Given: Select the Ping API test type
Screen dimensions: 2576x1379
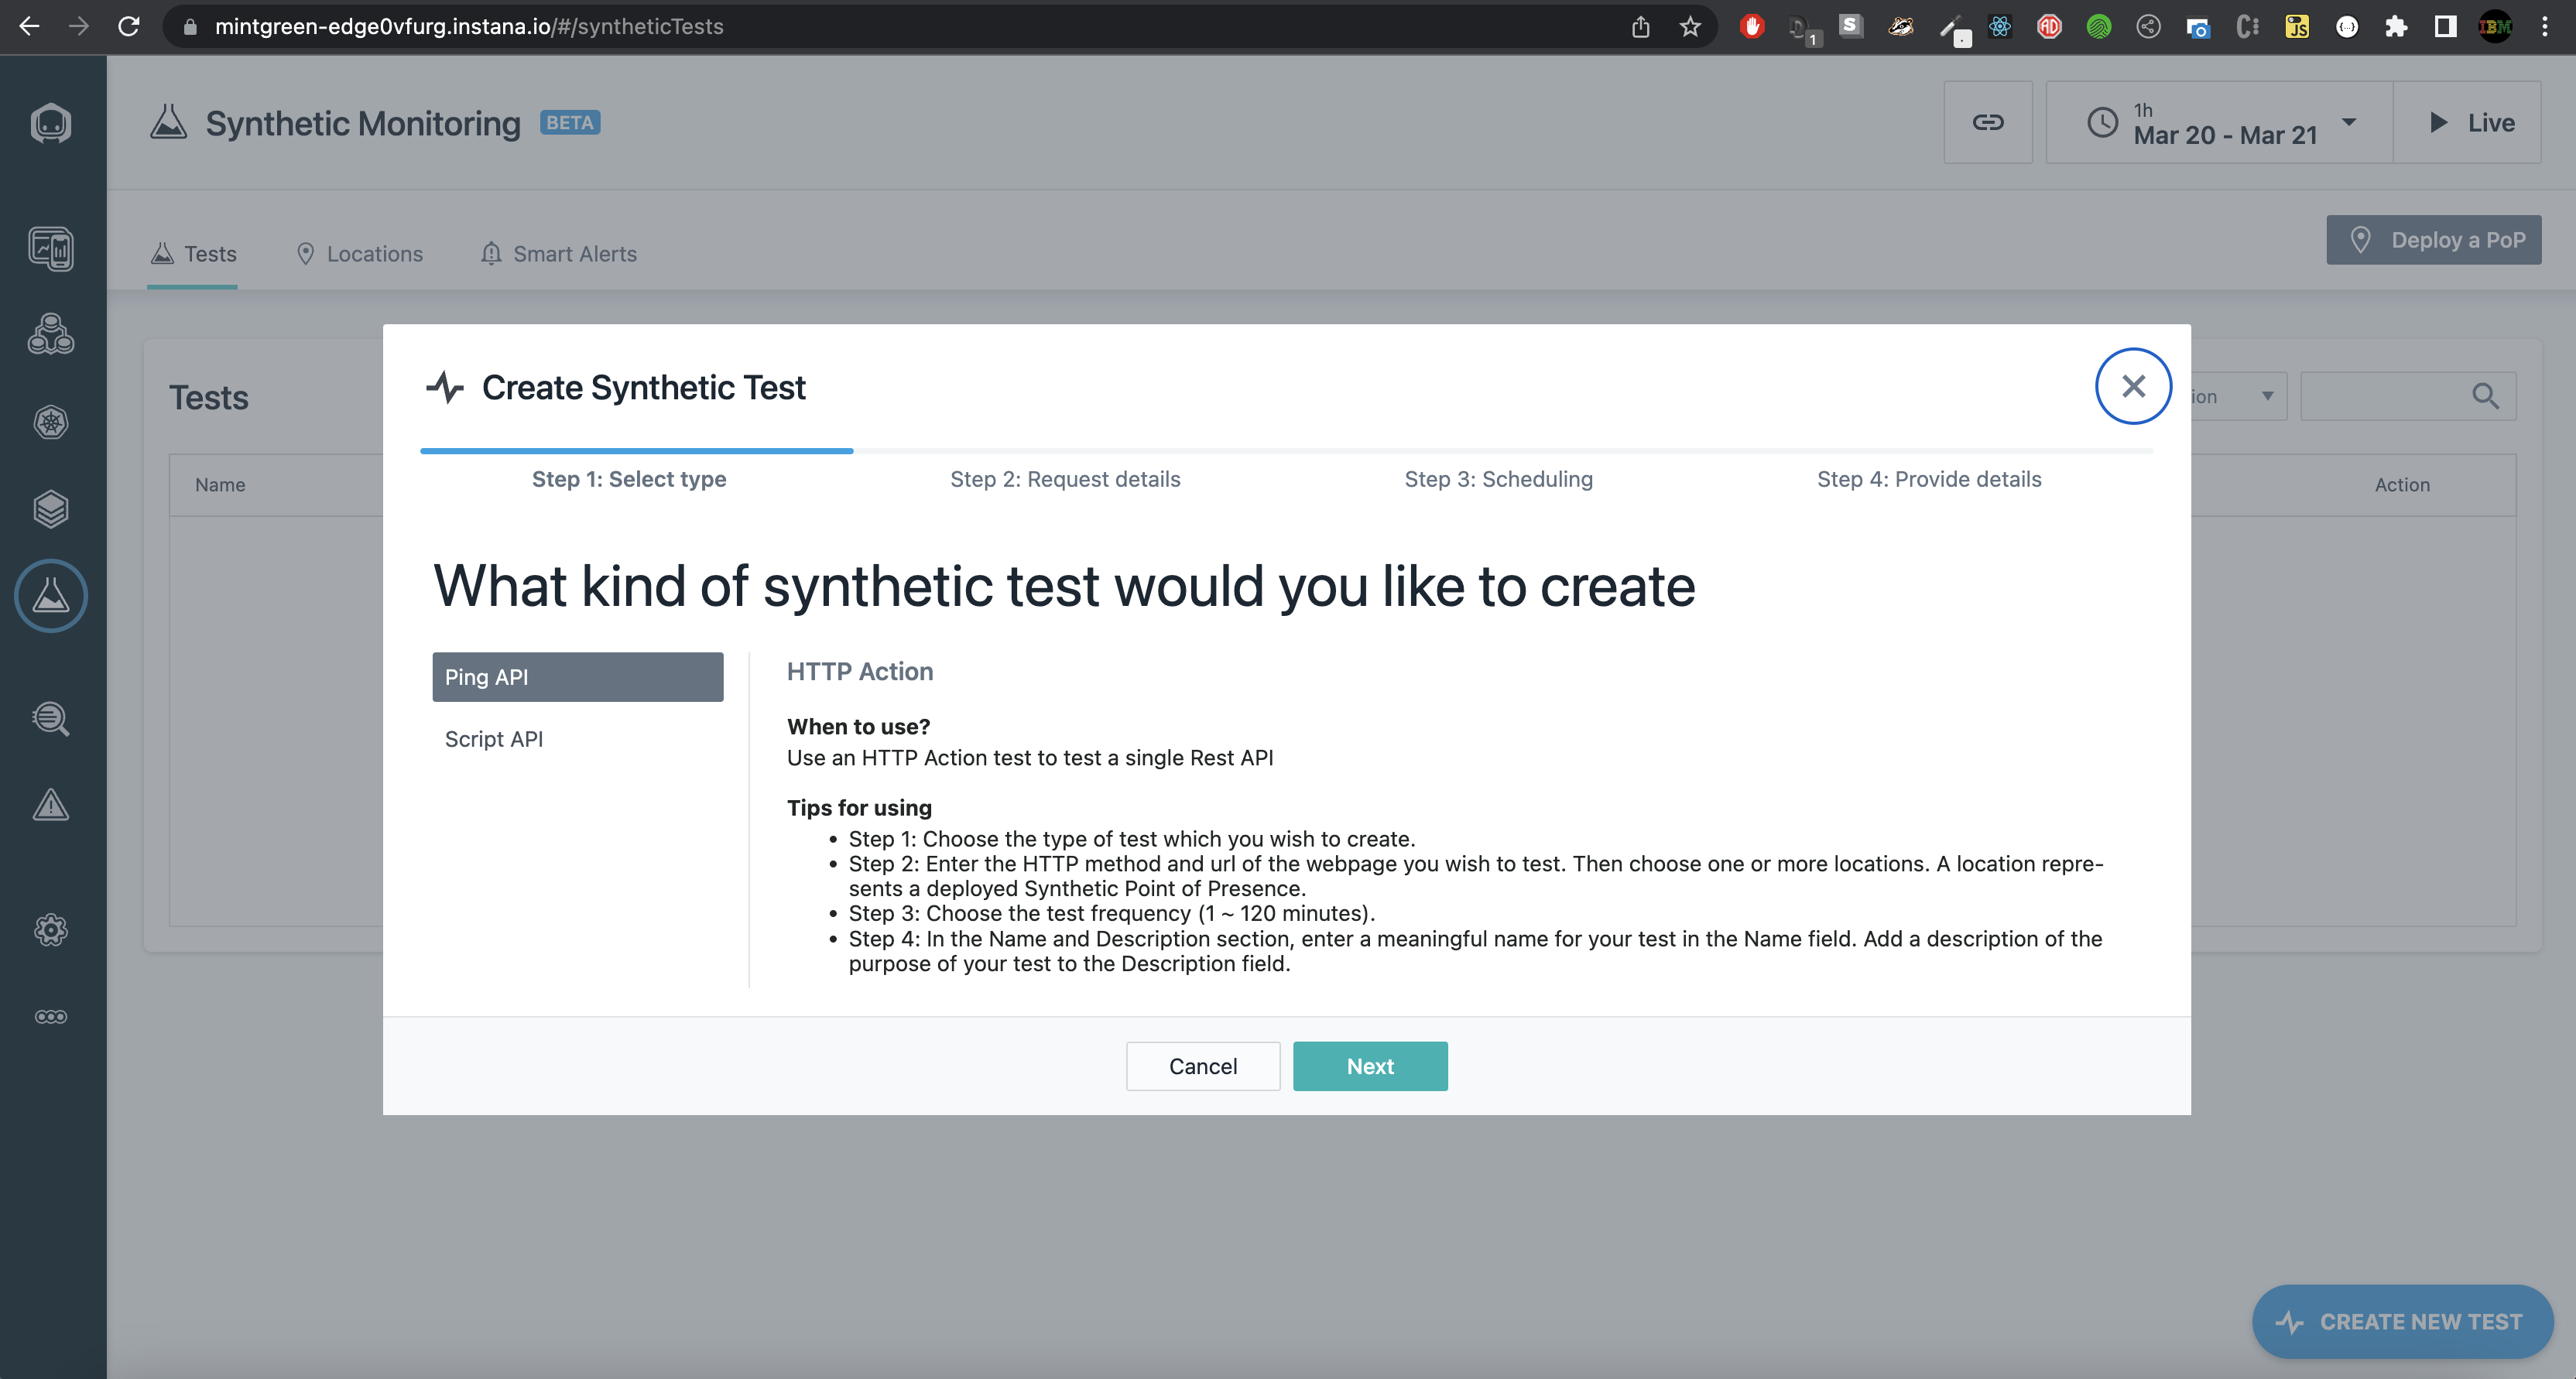Looking at the screenshot, I should coord(577,677).
